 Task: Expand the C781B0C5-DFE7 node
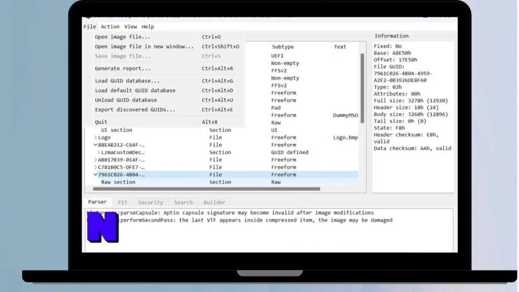tap(95, 167)
